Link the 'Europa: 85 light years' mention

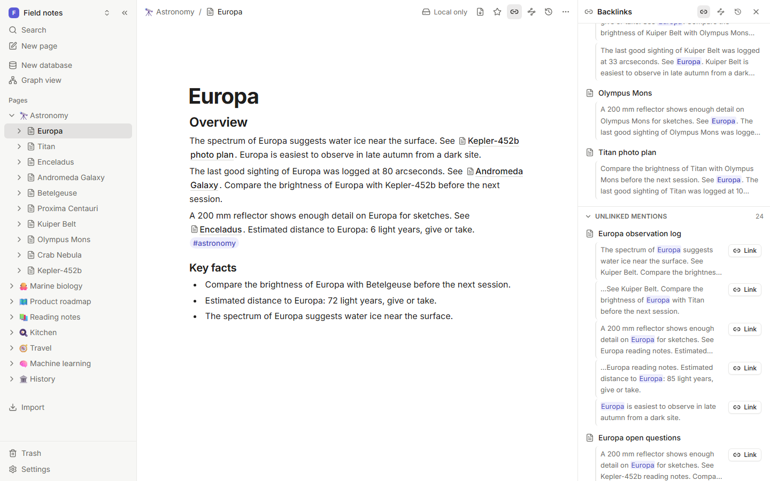pos(745,368)
